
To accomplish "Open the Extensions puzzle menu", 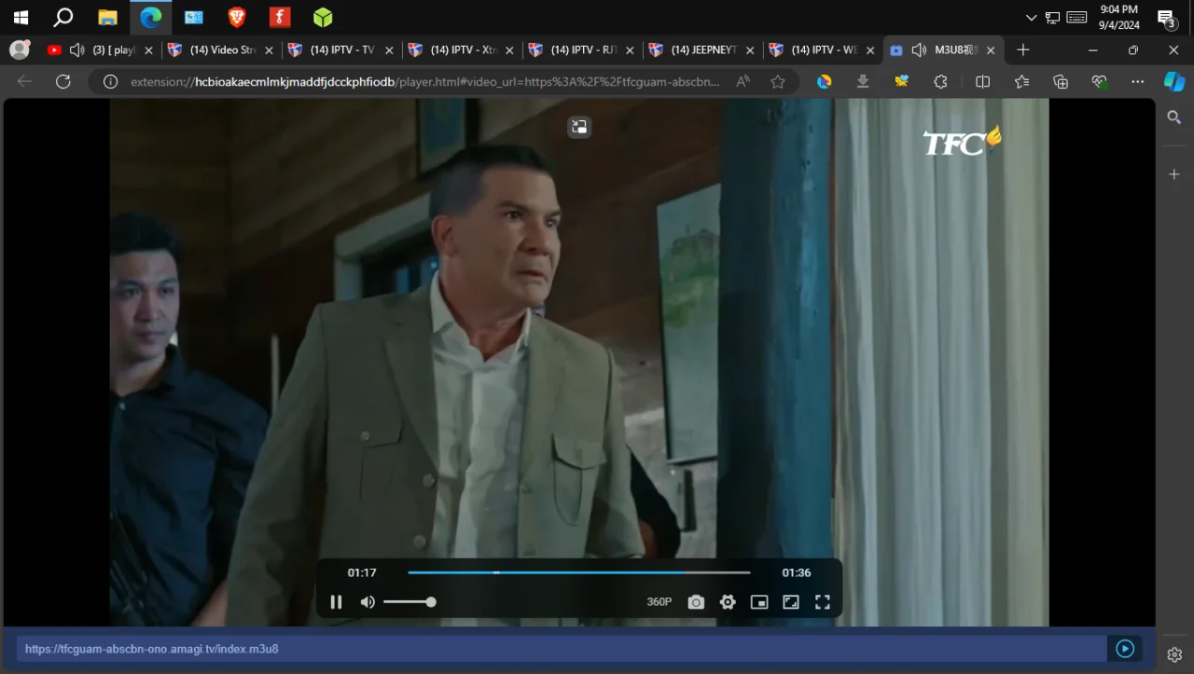I will pos(940,82).
